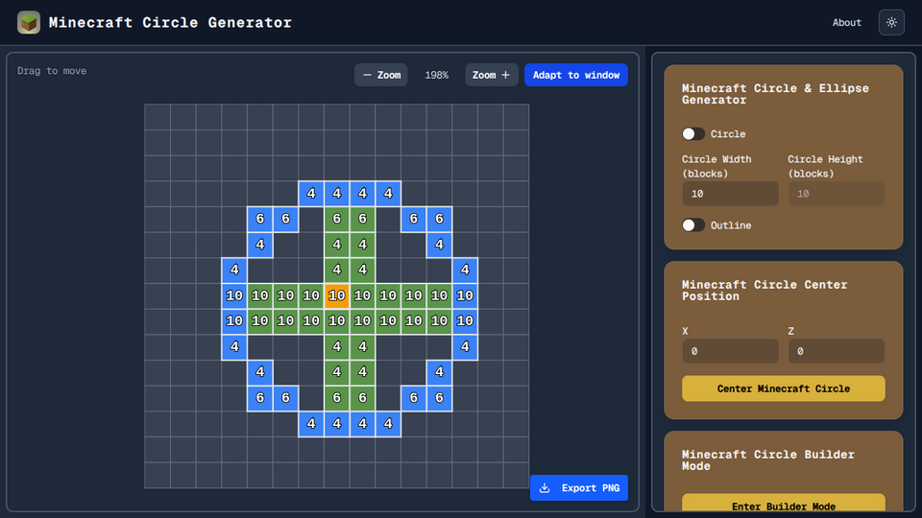Toggle the Circle switch
The width and height of the screenshot is (922, 518).
tap(693, 134)
